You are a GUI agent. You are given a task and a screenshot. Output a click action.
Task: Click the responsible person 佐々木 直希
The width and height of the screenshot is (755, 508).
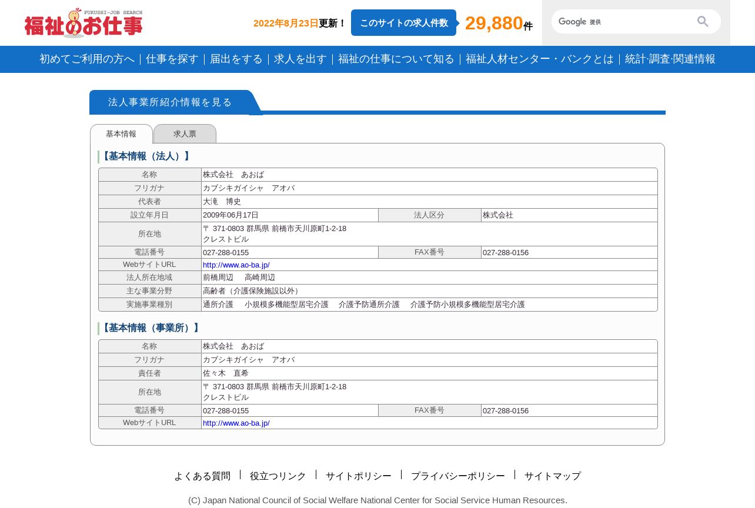click(x=226, y=373)
